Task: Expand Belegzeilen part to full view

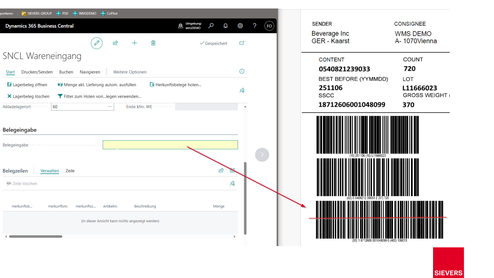Action: (x=232, y=170)
